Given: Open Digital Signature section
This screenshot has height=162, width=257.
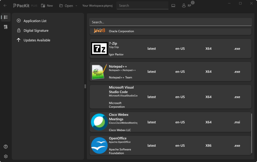Looking at the screenshot, I should click(x=36, y=30).
